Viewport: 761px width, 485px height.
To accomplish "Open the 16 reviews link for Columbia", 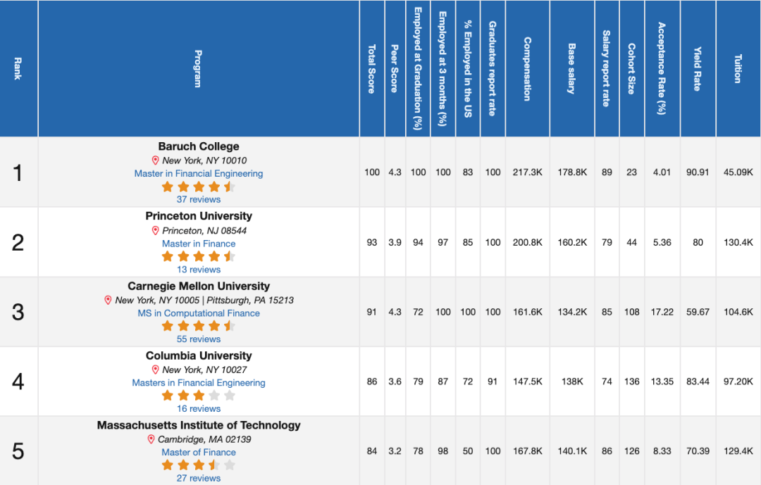I will 199,408.
